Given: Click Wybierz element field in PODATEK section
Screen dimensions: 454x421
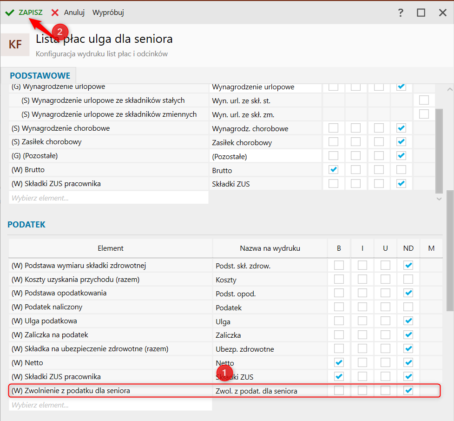Looking at the screenshot, I should coord(110,405).
